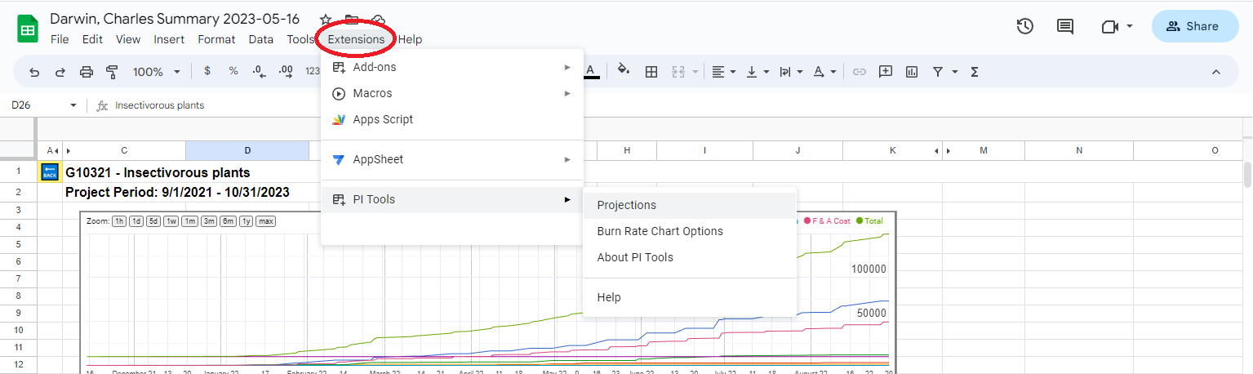Click the Share button
This screenshot has height=374, width=1253.
[x=1194, y=26]
